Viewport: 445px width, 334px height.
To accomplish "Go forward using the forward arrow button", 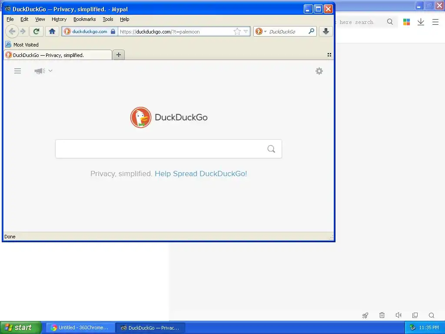I will click(x=23, y=31).
